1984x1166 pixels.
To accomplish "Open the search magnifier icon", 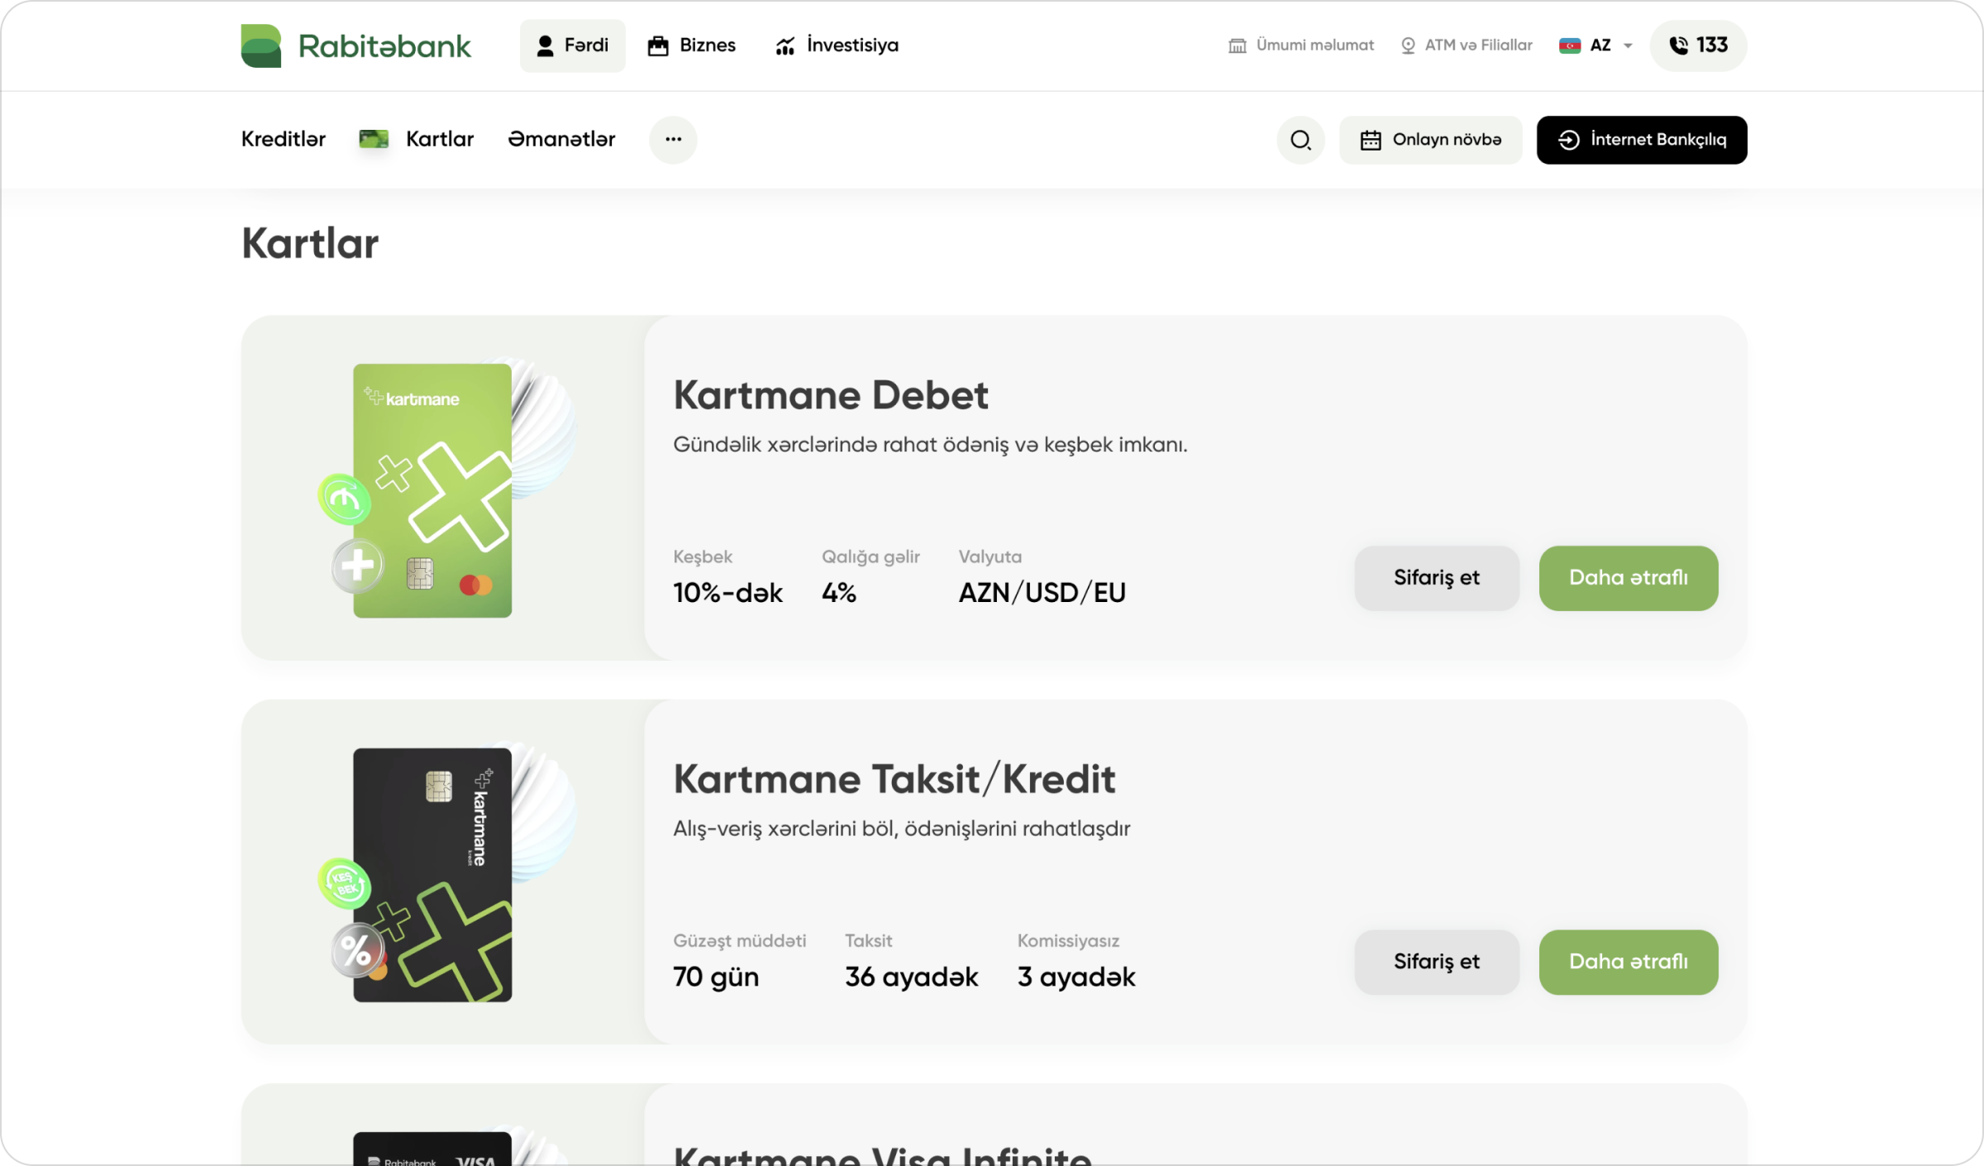I will (1300, 140).
